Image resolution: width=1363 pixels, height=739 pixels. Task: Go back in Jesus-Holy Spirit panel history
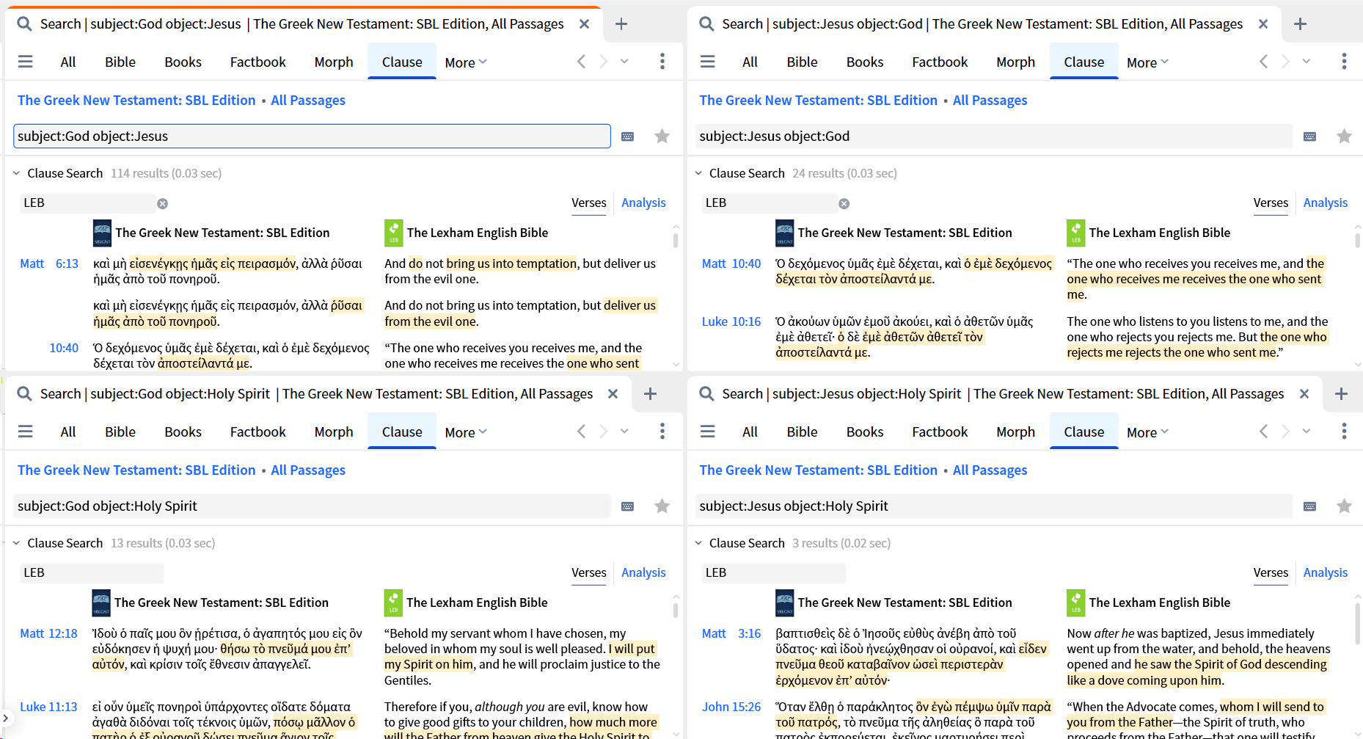click(x=1264, y=432)
